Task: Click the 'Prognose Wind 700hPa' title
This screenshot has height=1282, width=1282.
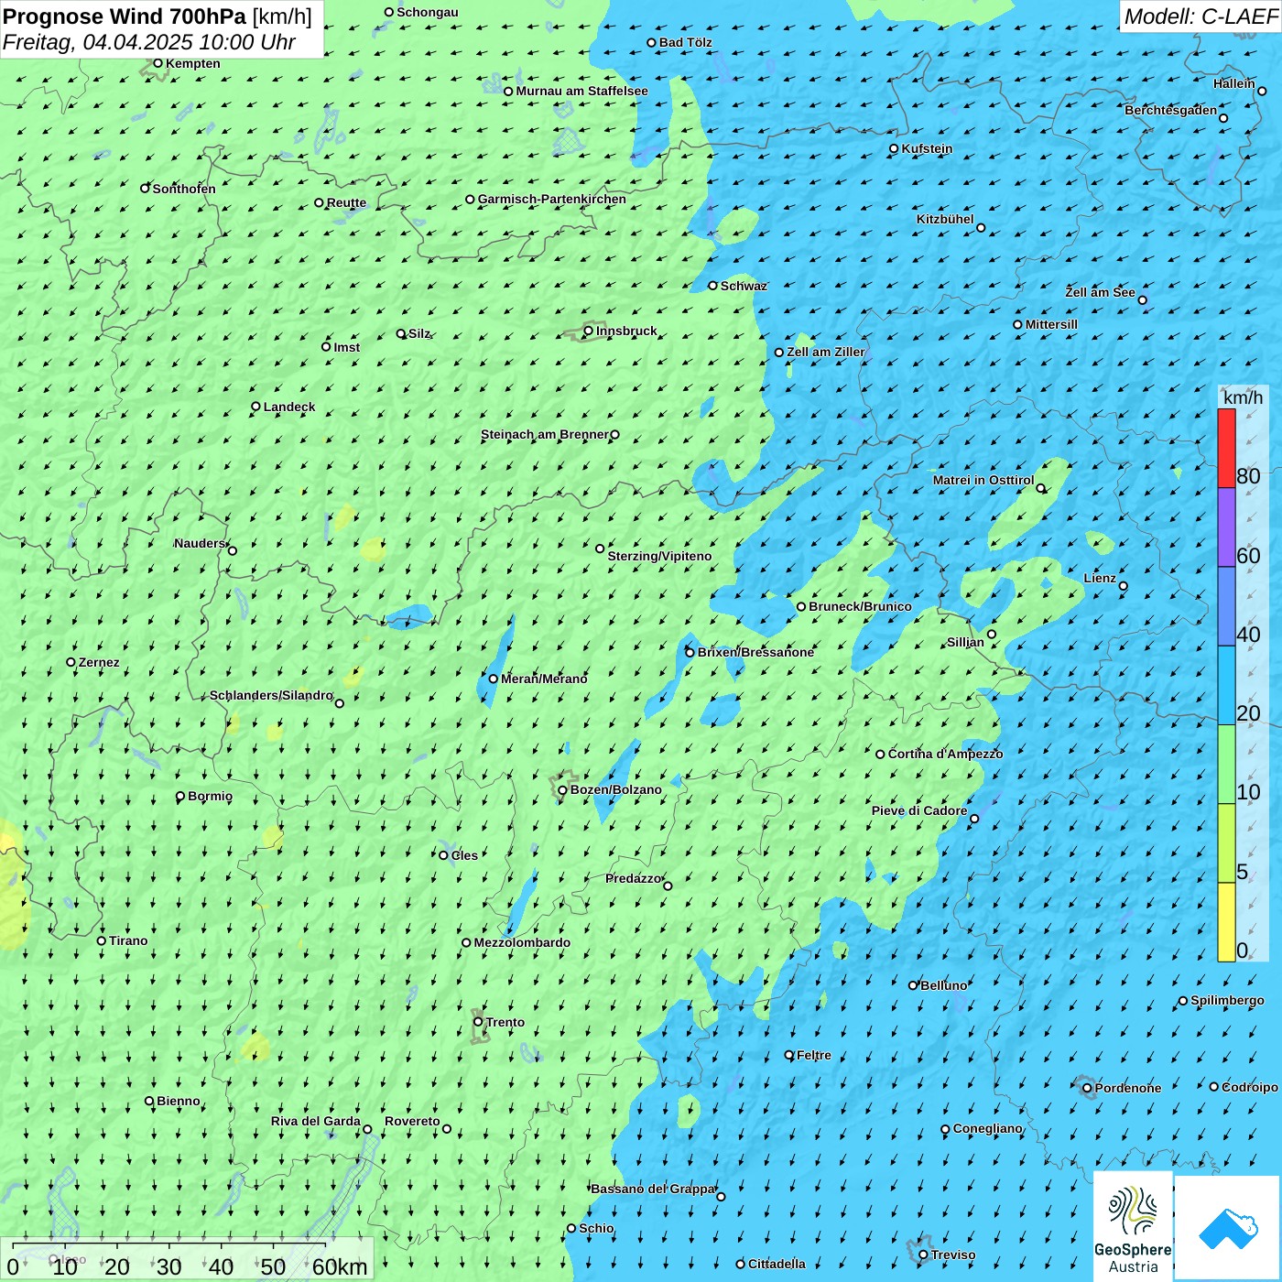Action: [125, 16]
